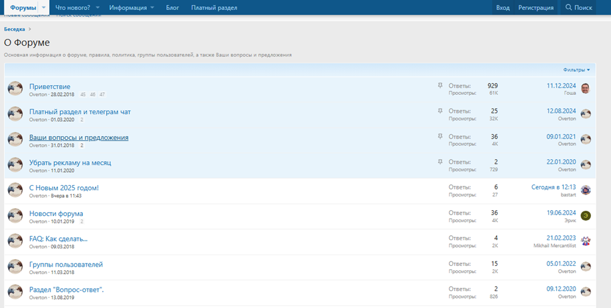This screenshot has height=308, width=611.
Task: Go to Платный раздел in navigation
Action: (214, 8)
